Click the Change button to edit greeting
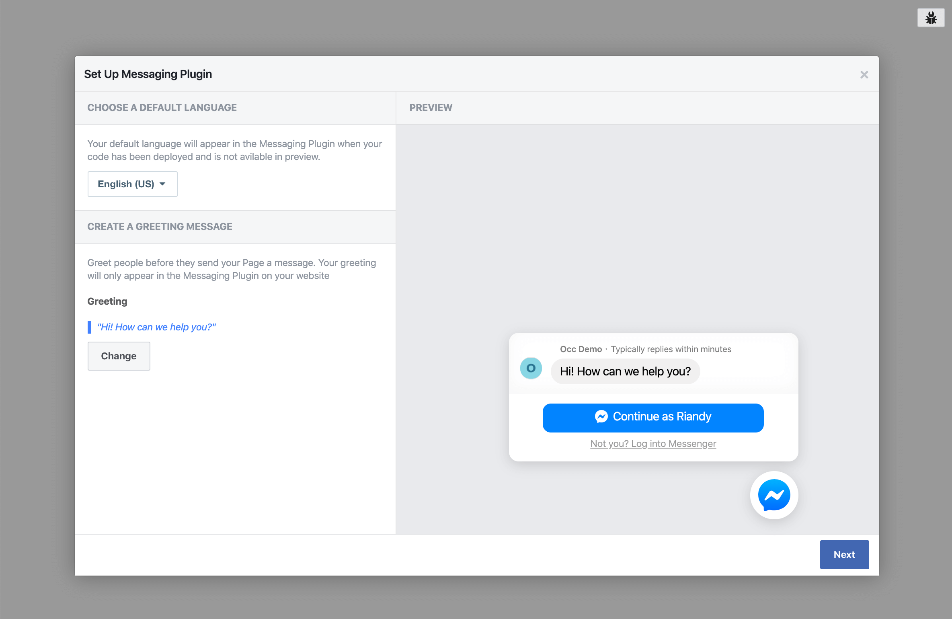The image size is (952, 619). point(119,356)
